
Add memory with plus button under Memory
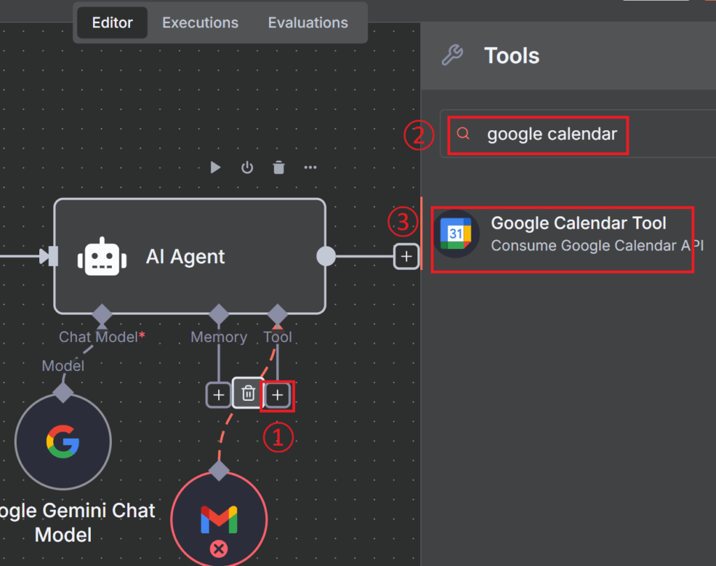(x=218, y=395)
